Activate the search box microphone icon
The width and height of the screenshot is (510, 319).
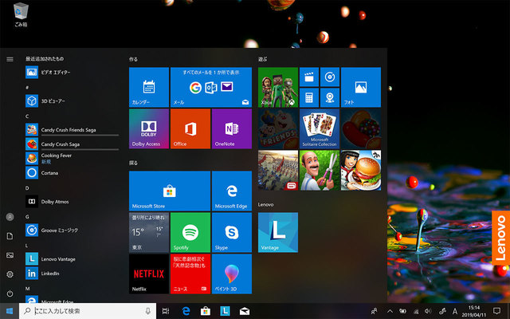pyautogui.click(x=148, y=311)
